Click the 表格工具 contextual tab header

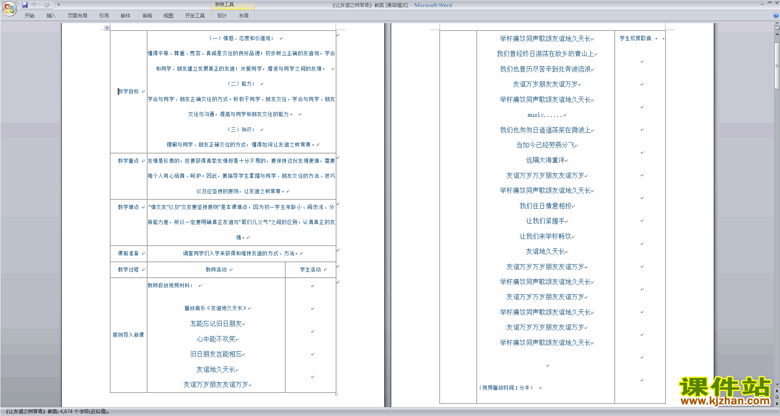pyautogui.click(x=233, y=4)
